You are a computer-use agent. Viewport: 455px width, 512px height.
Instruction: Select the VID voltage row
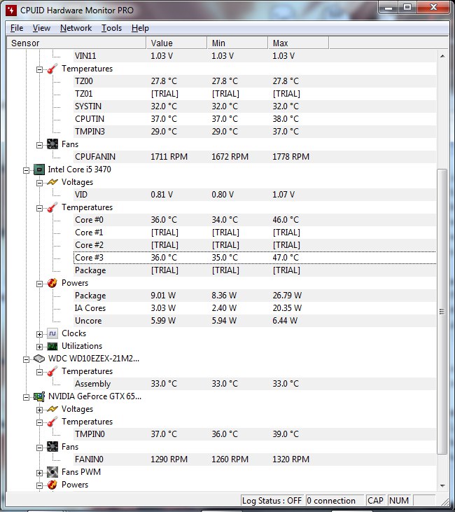(x=255, y=195)
